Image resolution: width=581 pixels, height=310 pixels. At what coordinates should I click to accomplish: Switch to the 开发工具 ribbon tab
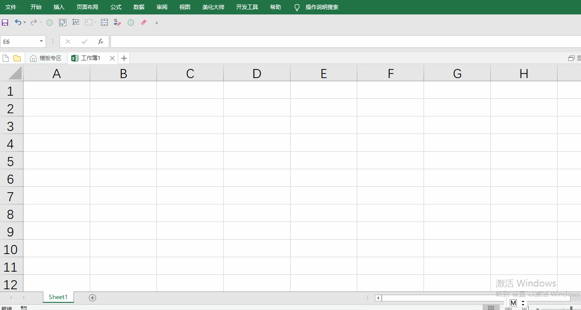(x=247, y=7)
